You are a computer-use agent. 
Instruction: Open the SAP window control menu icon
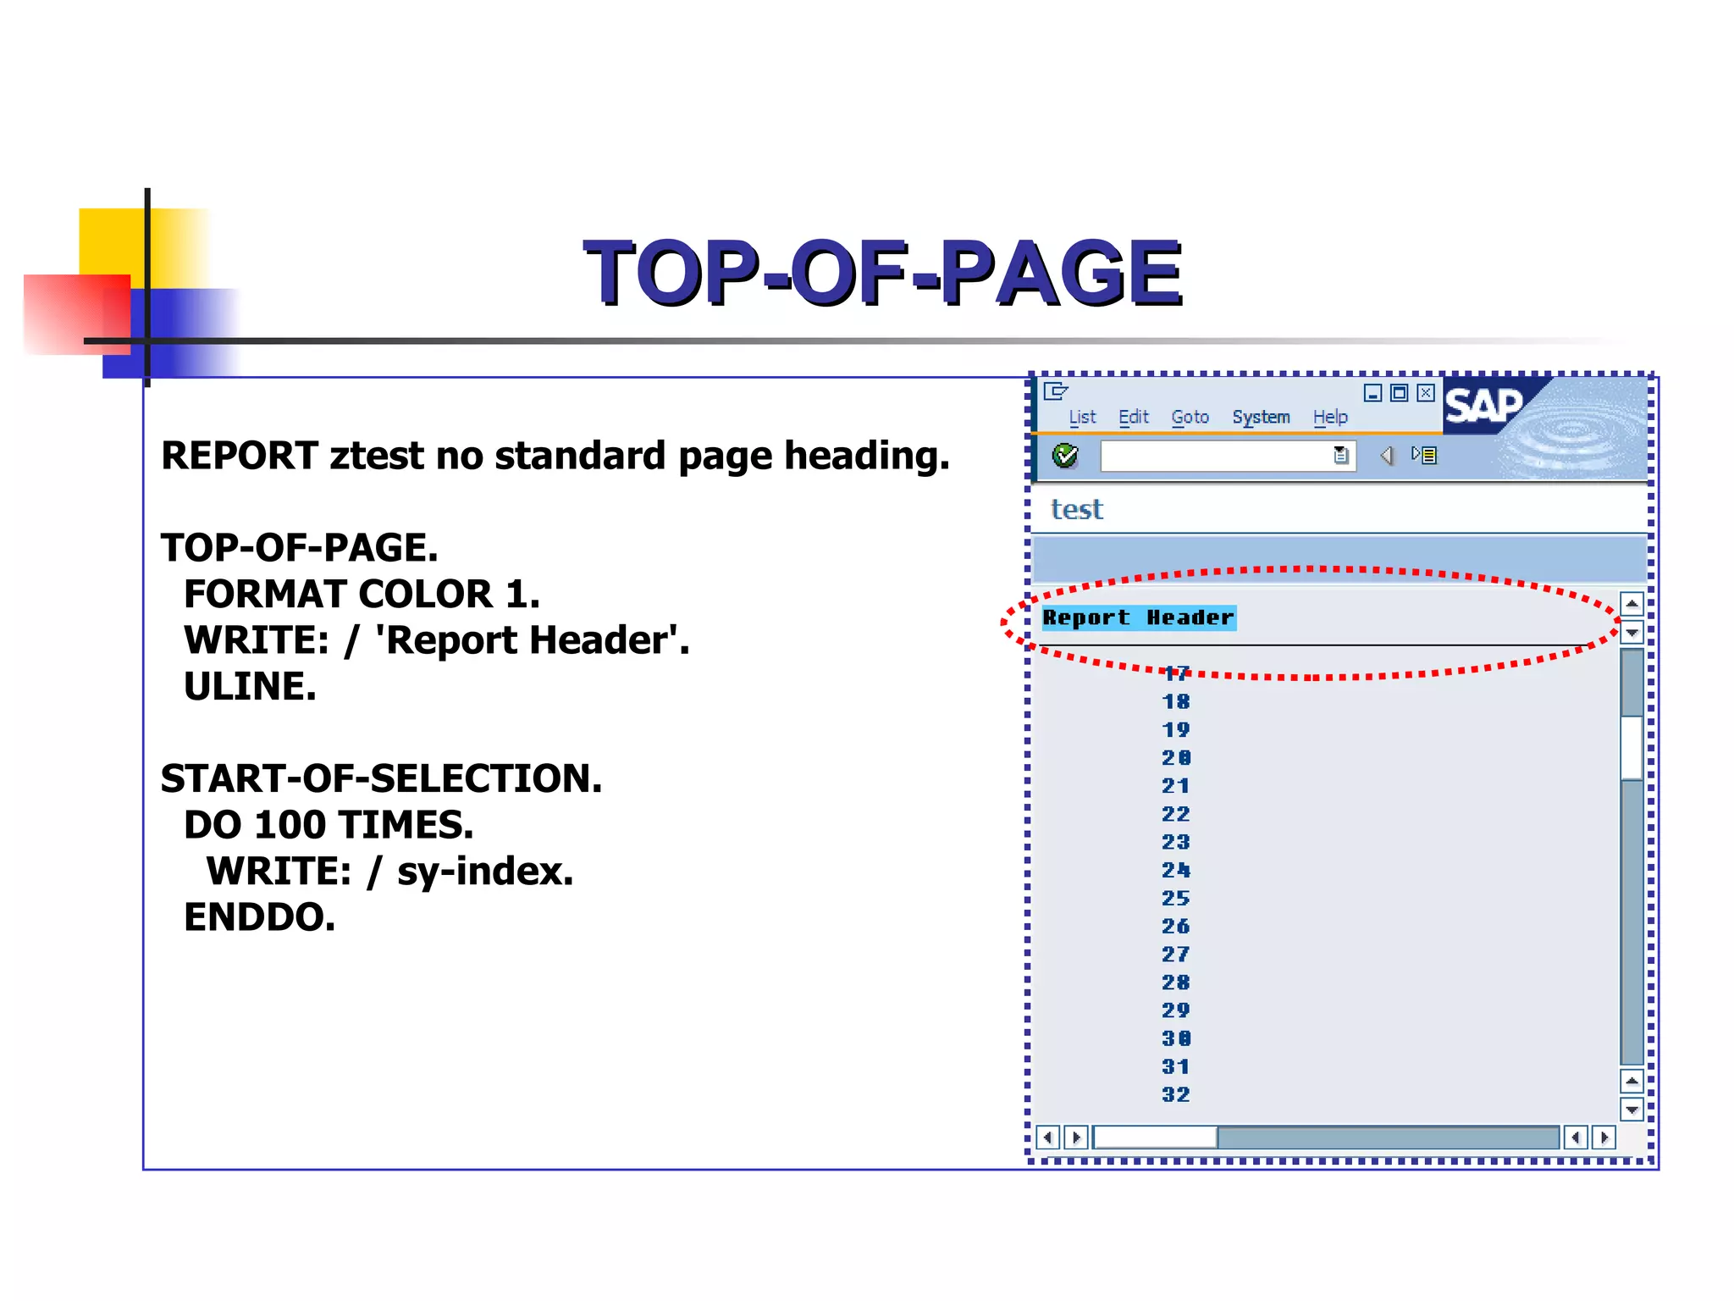(1056, 391)
